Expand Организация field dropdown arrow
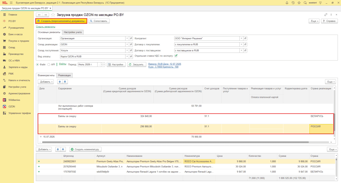 (x=127, y=39)
